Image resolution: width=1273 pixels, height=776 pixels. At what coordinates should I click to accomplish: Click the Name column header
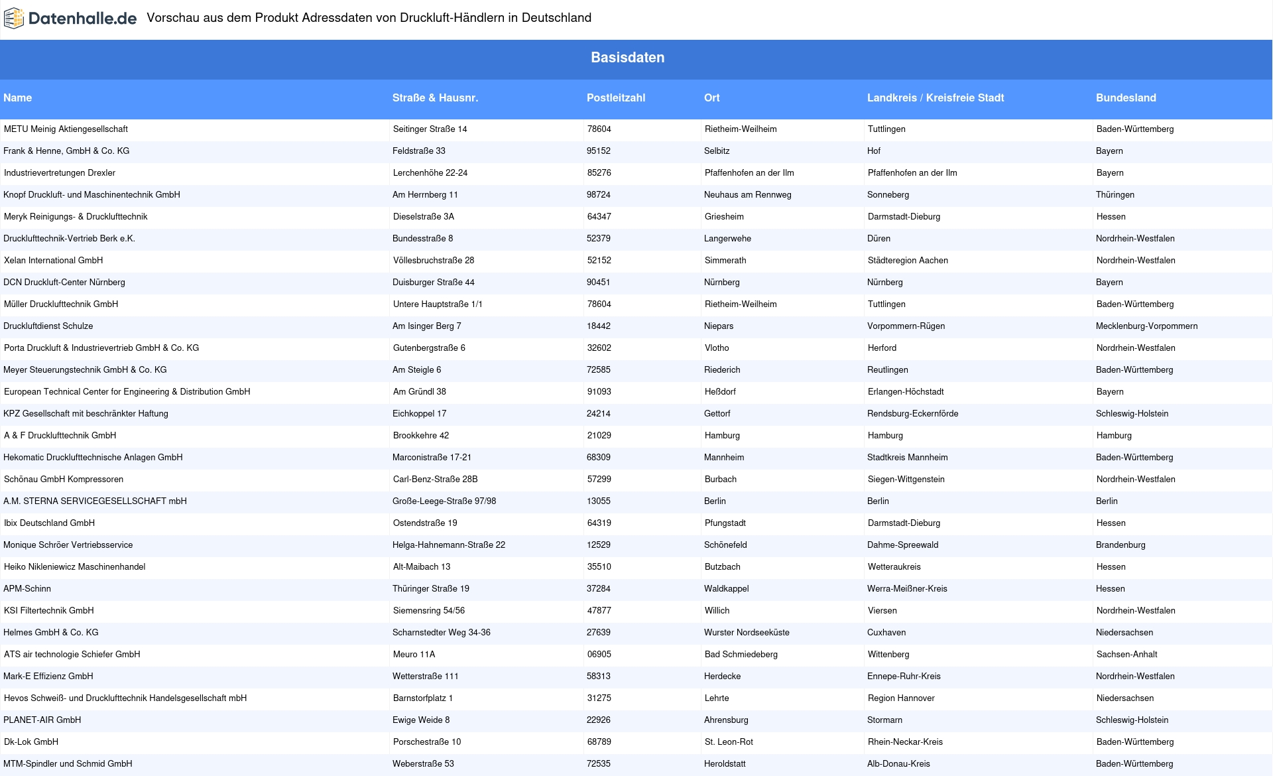(18, 98)
